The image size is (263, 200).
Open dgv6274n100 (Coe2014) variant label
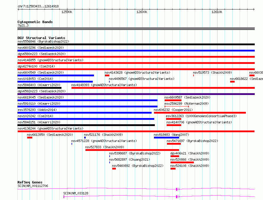[36, 66]
